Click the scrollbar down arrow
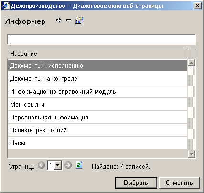This screenshot has height=193, width=204. (x=192, y=154)
